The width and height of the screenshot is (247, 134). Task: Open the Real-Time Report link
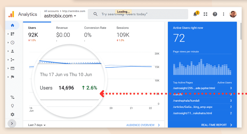(217, 125)
